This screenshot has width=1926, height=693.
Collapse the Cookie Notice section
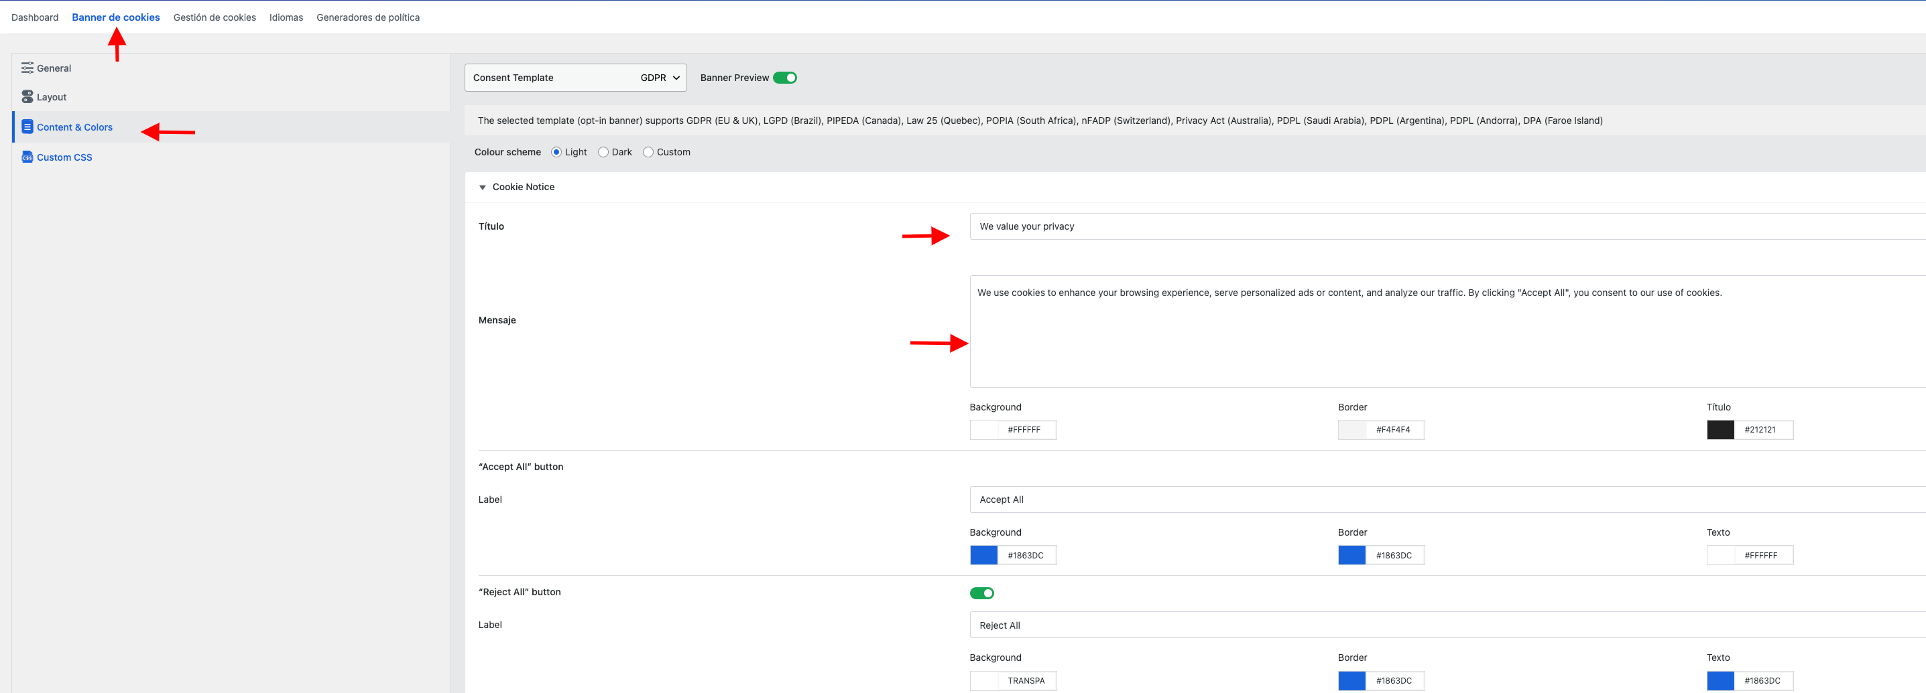pos(482,187)
